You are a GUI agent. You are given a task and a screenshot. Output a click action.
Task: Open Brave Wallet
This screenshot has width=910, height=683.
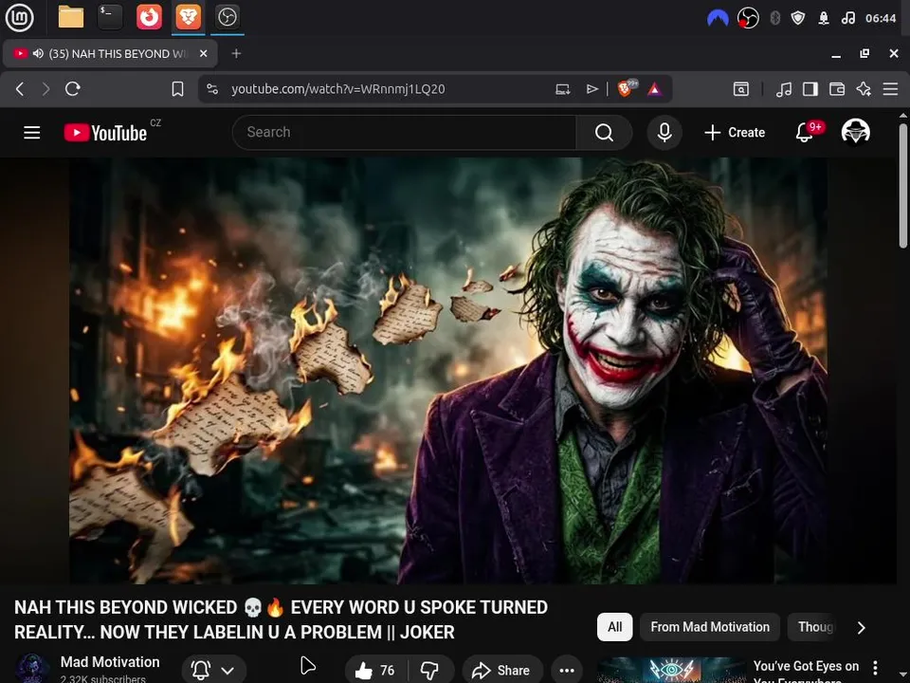point(837,89)
